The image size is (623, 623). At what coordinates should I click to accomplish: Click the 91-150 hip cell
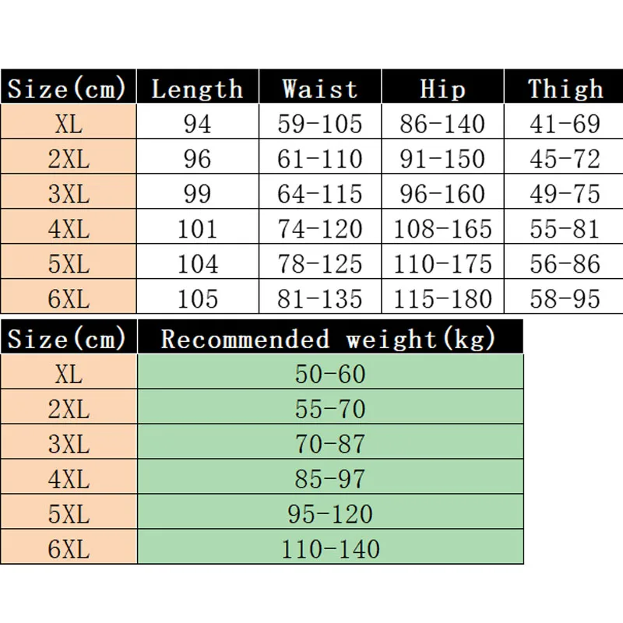(x=442, y=157)
